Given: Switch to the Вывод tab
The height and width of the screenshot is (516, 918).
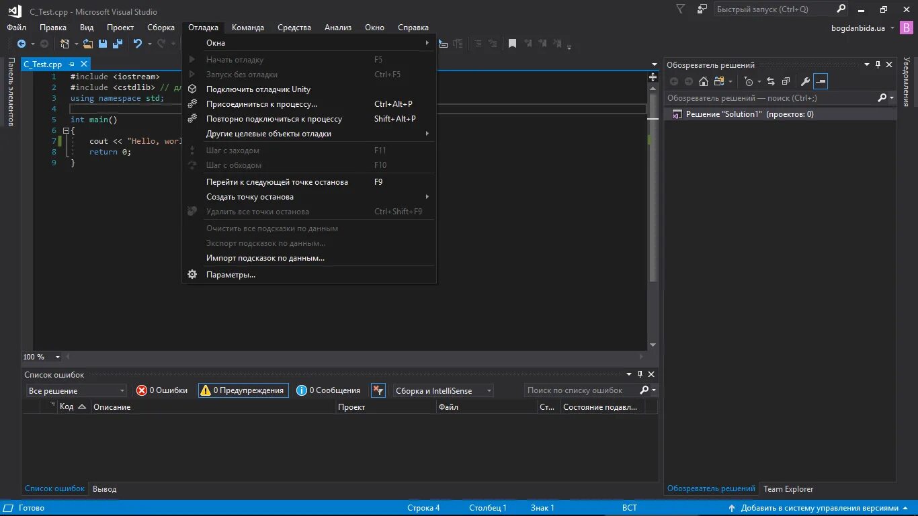Looking at the screenshot, I should point(104,489).
